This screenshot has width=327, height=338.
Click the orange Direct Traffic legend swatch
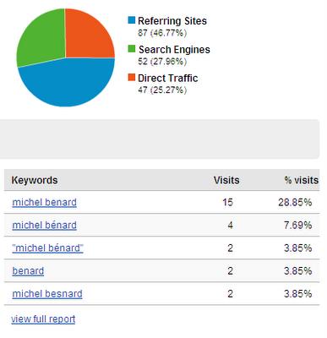pos(132,78)
